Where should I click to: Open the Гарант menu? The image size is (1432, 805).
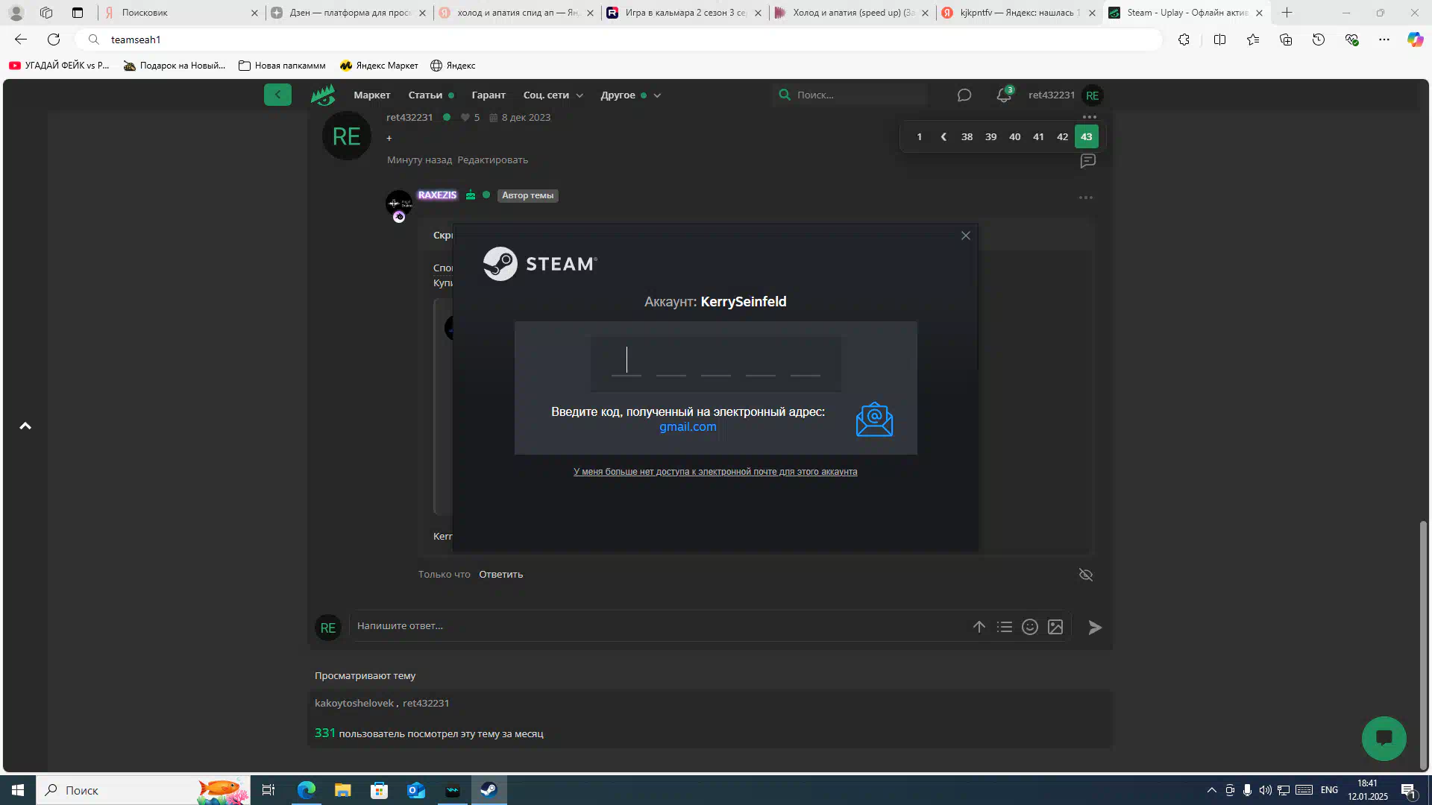[489, 95]
